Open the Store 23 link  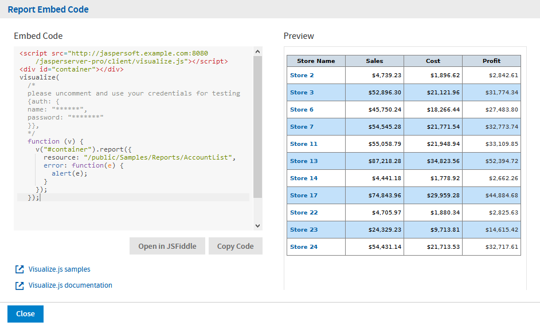(304, 230)
